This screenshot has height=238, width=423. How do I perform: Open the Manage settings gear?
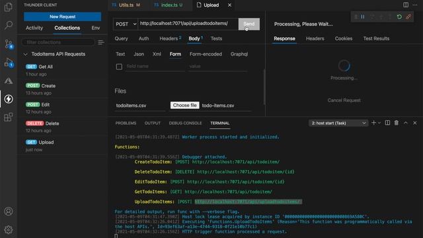coord(9,229)
